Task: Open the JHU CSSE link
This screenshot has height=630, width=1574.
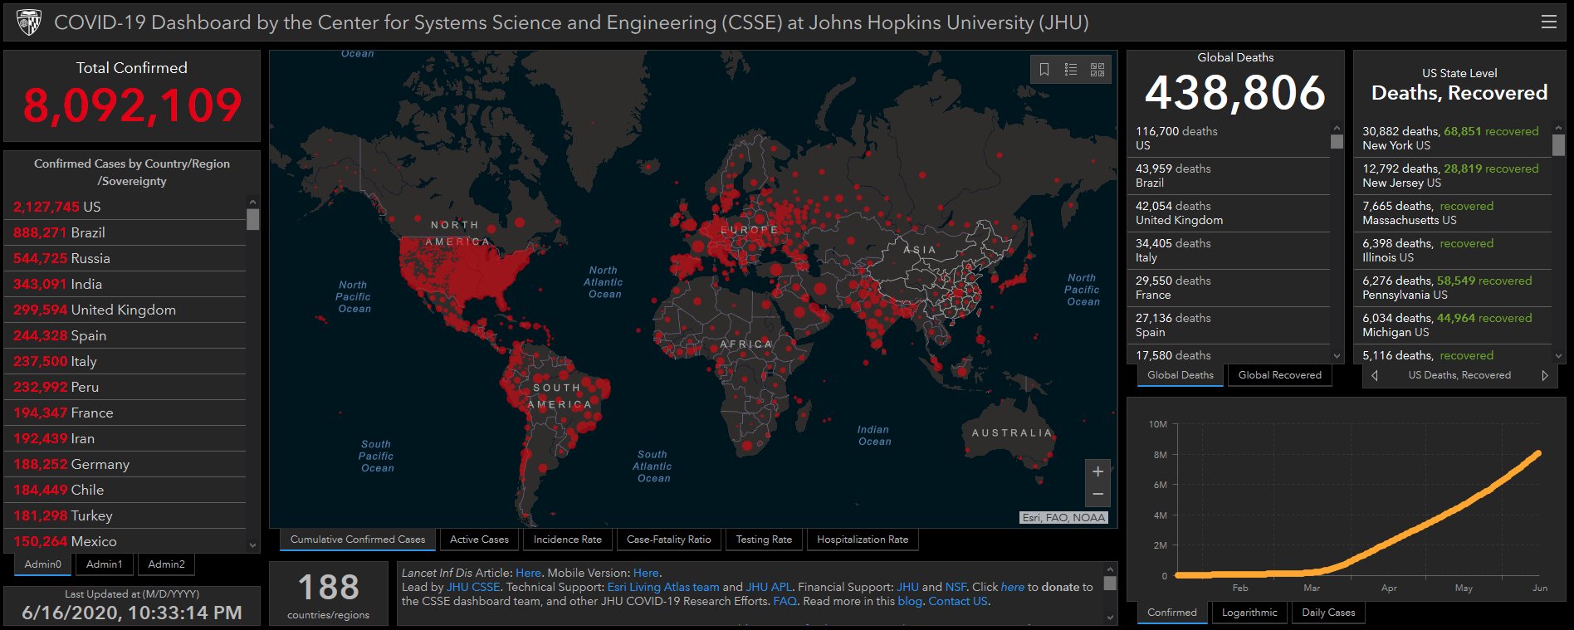Action: coord(473,587)
